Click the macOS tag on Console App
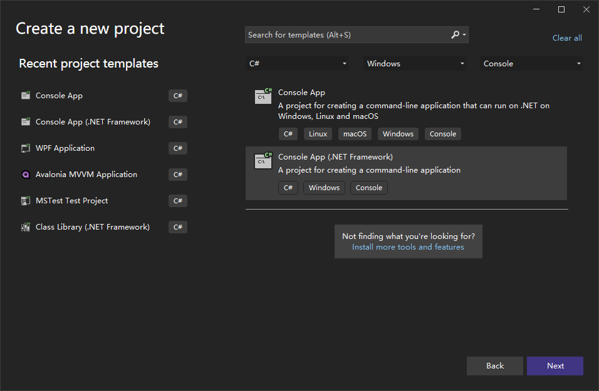 [x=355, y=134]
